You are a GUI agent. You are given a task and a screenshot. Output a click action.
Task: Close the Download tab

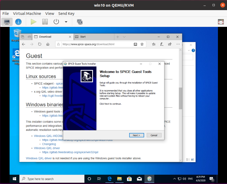pos(70,37)
